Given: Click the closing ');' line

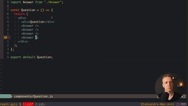Looking at the screenshot, I should (x=16, y=45).
